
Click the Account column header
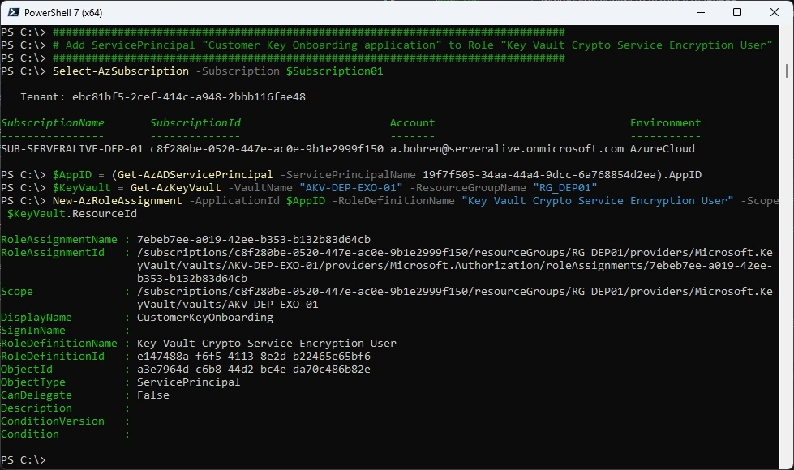point(412,122)
